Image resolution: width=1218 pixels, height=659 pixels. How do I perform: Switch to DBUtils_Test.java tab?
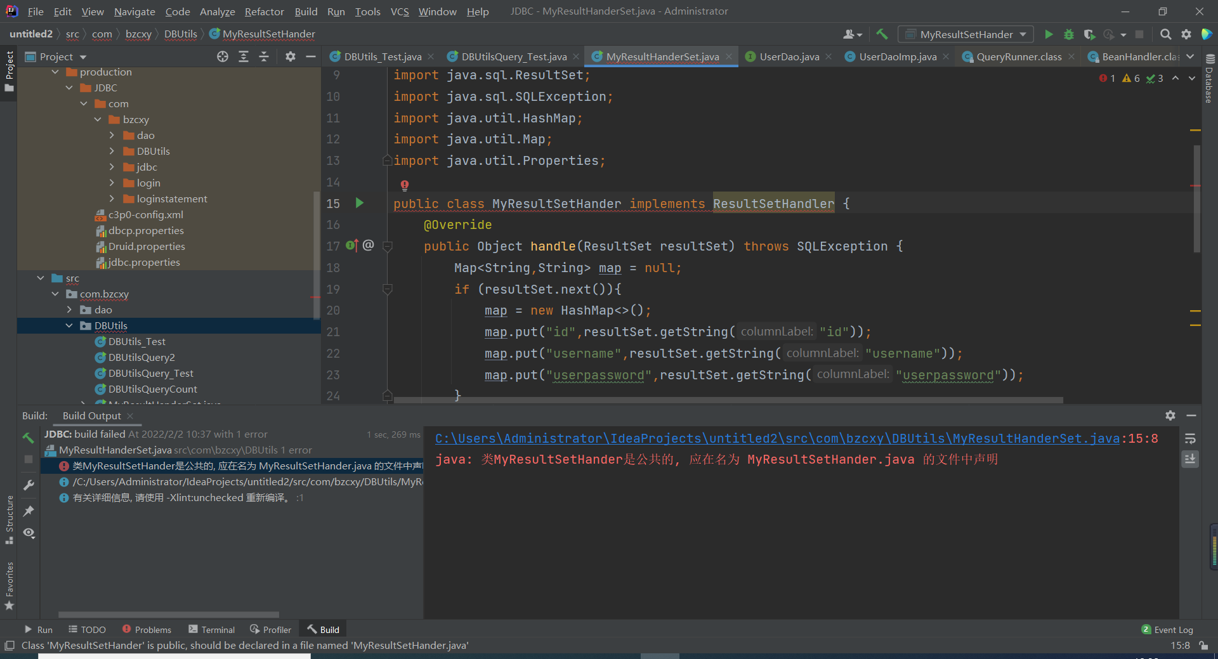point(383,56)
